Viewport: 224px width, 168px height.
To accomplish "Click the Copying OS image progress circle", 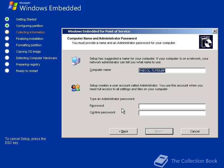I will (x=7, y=52).
